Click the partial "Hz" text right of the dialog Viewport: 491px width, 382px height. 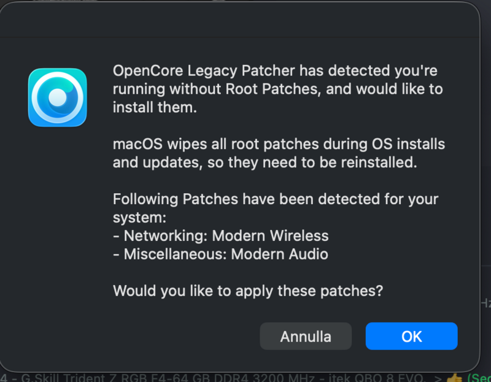(485, 302)
